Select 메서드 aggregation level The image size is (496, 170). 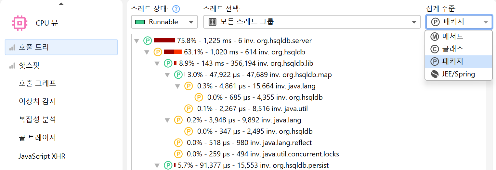[x=458, y=36]
